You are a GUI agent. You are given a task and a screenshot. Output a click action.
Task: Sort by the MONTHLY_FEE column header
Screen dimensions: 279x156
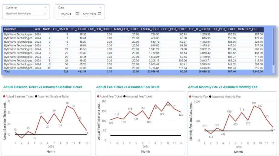[x=247, y=29]
